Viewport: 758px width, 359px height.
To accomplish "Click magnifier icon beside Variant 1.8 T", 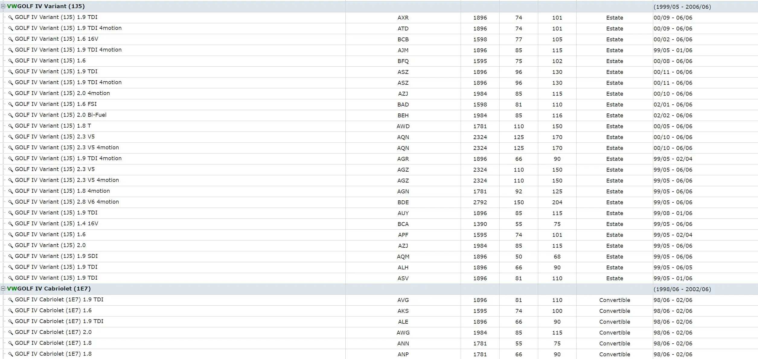I will click(11, 126).
